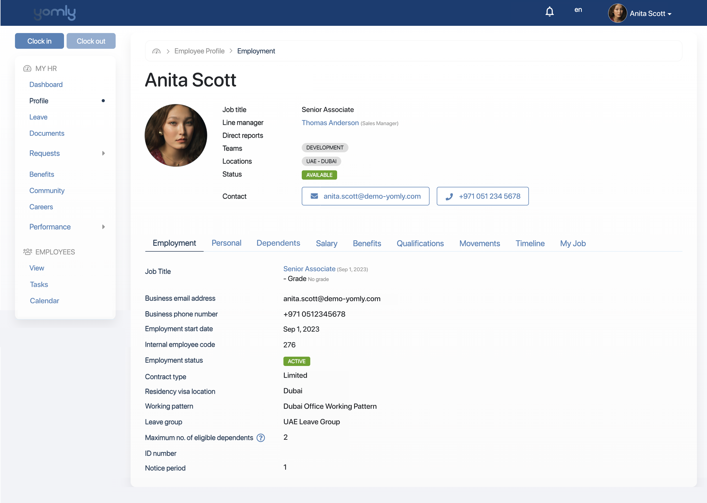707x503 pixels.
Task: Open the notifications bell
Action: pos(550,12)
